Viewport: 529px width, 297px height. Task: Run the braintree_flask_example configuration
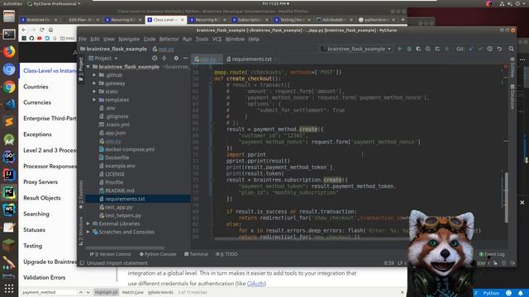point(400,49)
